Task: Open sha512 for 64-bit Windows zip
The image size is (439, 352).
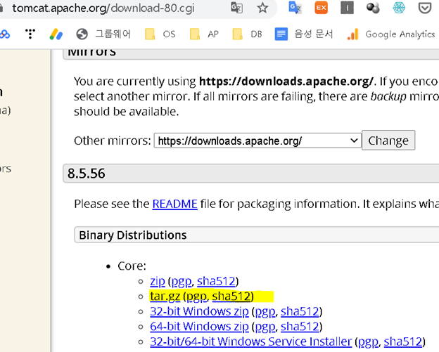Action: pyautogui.click(x=300, y=327)
